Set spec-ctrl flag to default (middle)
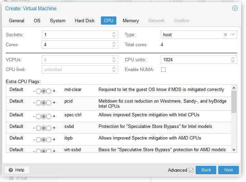Screen dimensions: 246x182 (x=43, y=116)
